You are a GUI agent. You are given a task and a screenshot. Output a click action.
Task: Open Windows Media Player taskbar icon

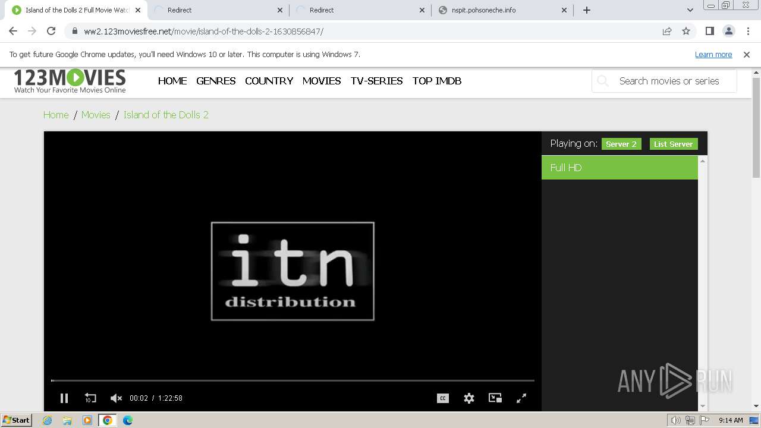click(87, 420)
